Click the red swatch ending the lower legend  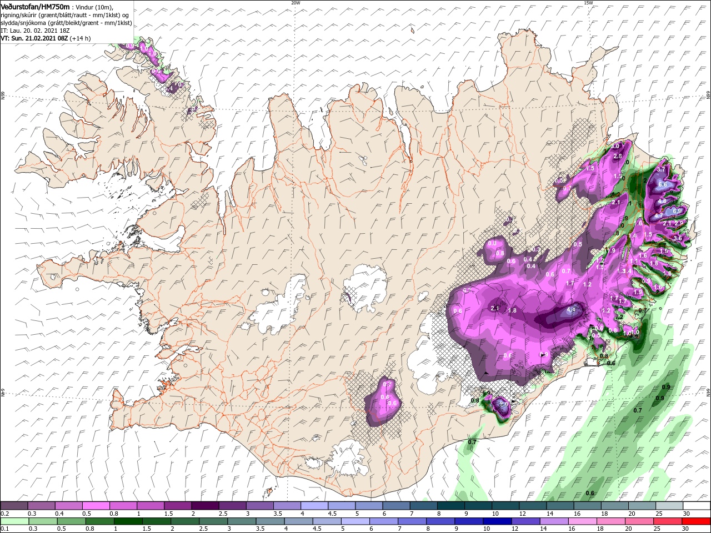pyautogui.click(x=697, y=521)
